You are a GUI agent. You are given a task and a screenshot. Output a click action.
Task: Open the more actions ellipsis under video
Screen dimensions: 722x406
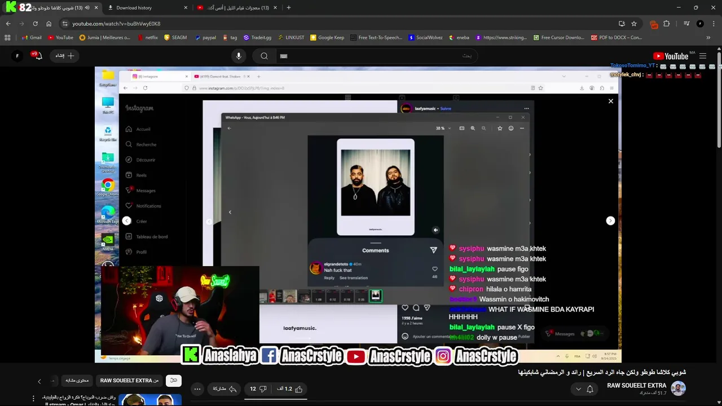[x=197, y=389]
